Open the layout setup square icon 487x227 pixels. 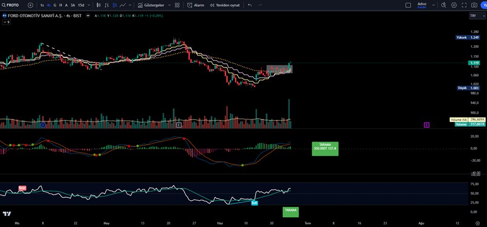coord(408,5)
